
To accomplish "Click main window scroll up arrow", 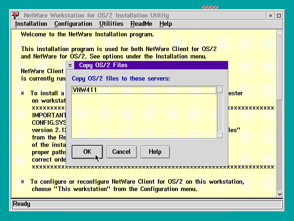I will tap(280, 33).
